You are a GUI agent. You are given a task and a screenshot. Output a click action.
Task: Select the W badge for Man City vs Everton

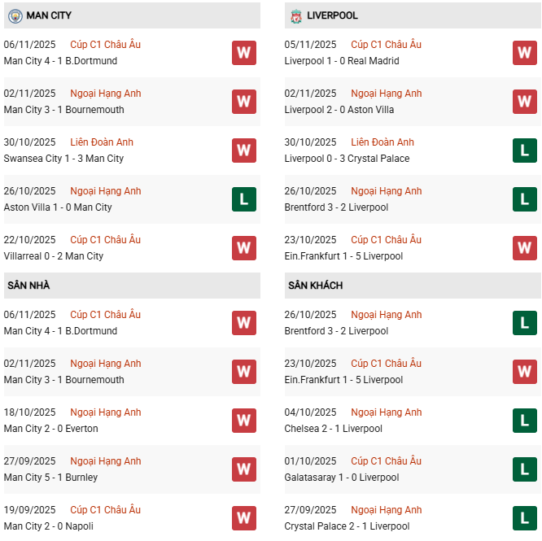tap(244, 421)
